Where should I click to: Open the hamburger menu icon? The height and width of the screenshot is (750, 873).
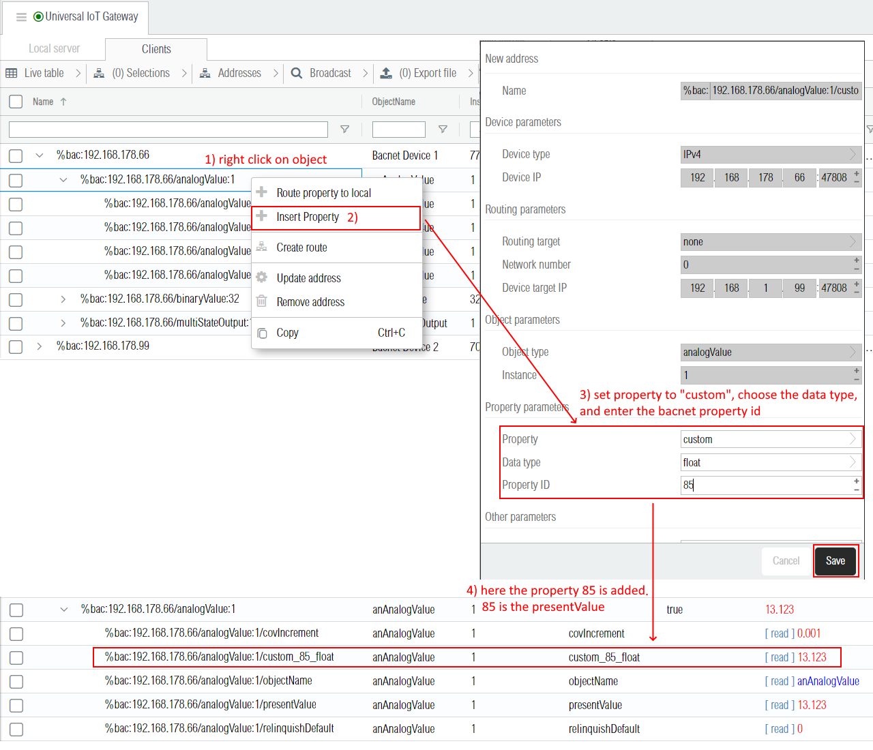point(21,17)
